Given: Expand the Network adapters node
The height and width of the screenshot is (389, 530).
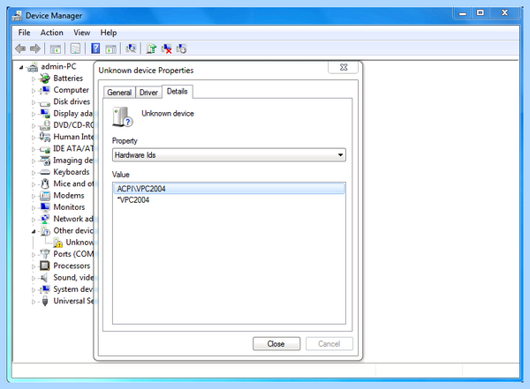Looking at the screenshot, I should tap(34, 220).
